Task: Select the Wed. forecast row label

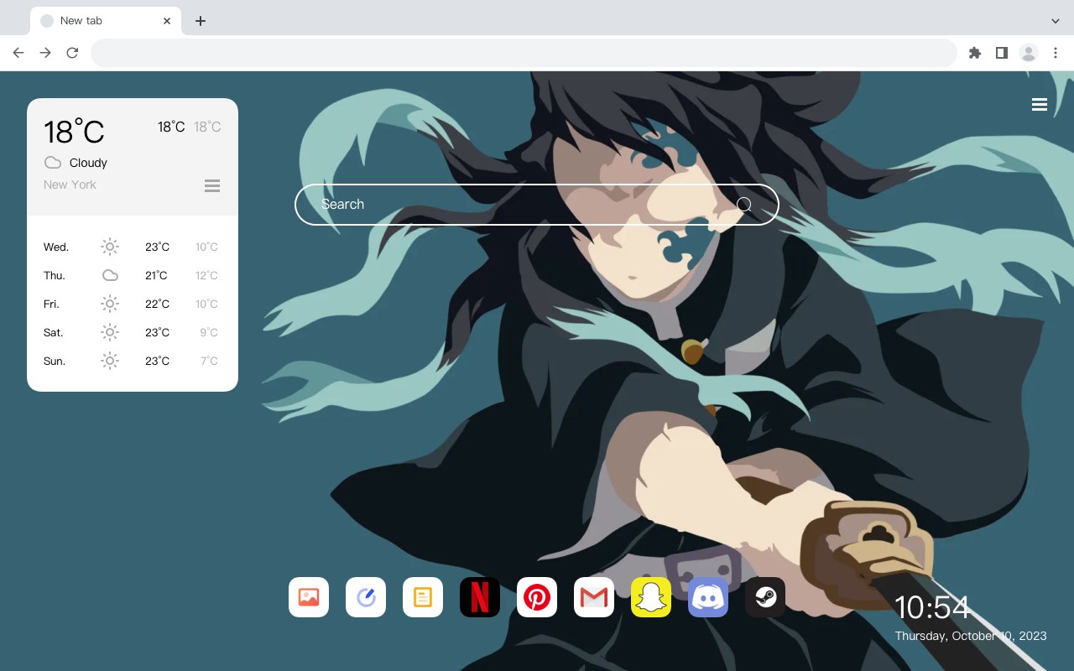Action: click(56, 247)
